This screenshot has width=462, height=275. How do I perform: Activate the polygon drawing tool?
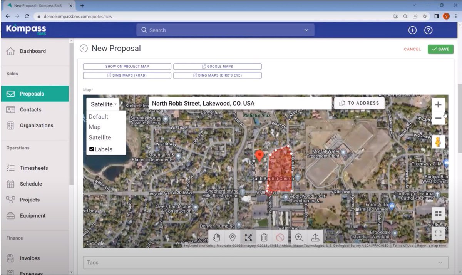pos(249,238)
